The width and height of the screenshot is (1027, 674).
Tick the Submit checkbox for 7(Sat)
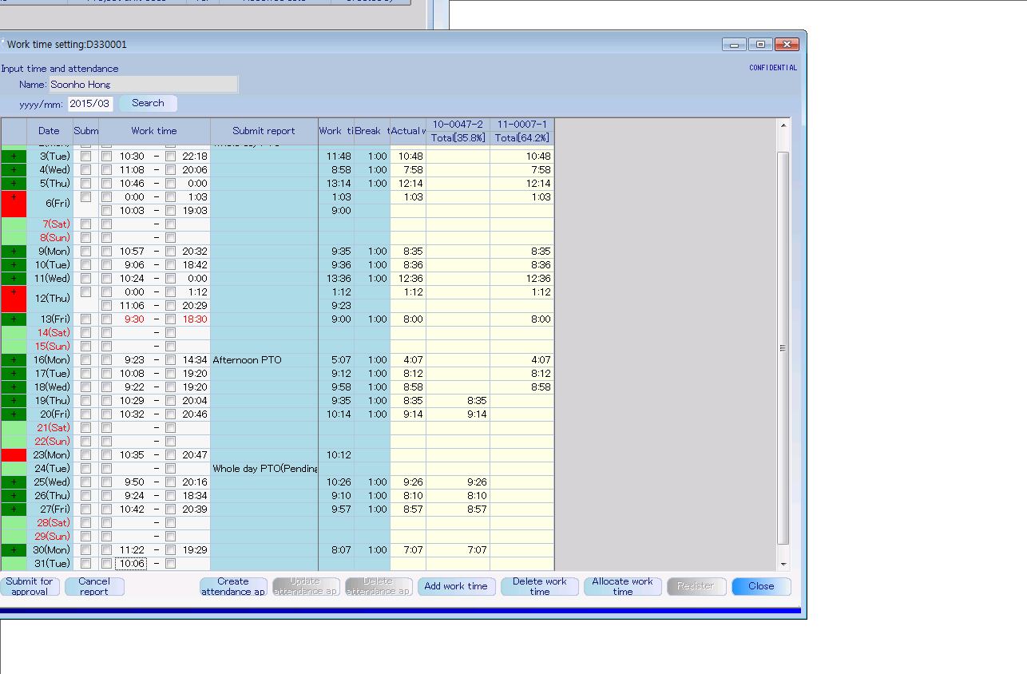(x=85, y=224)
